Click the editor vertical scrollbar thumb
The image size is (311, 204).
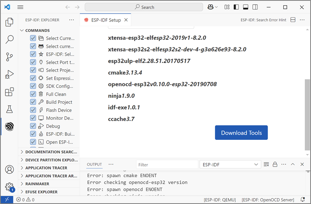coord(307,115)
